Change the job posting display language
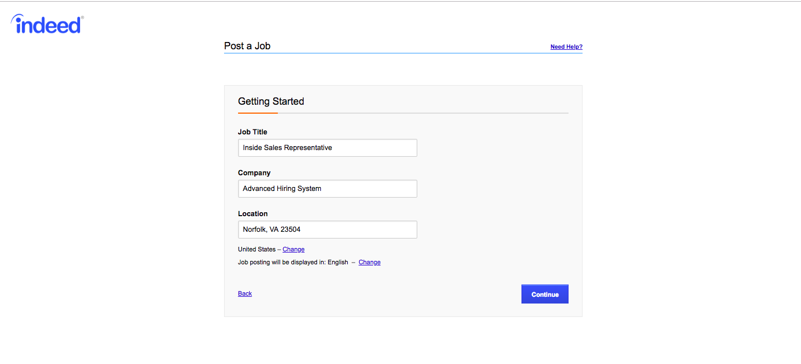Screen dimensions: 801x364 point(370,262)
